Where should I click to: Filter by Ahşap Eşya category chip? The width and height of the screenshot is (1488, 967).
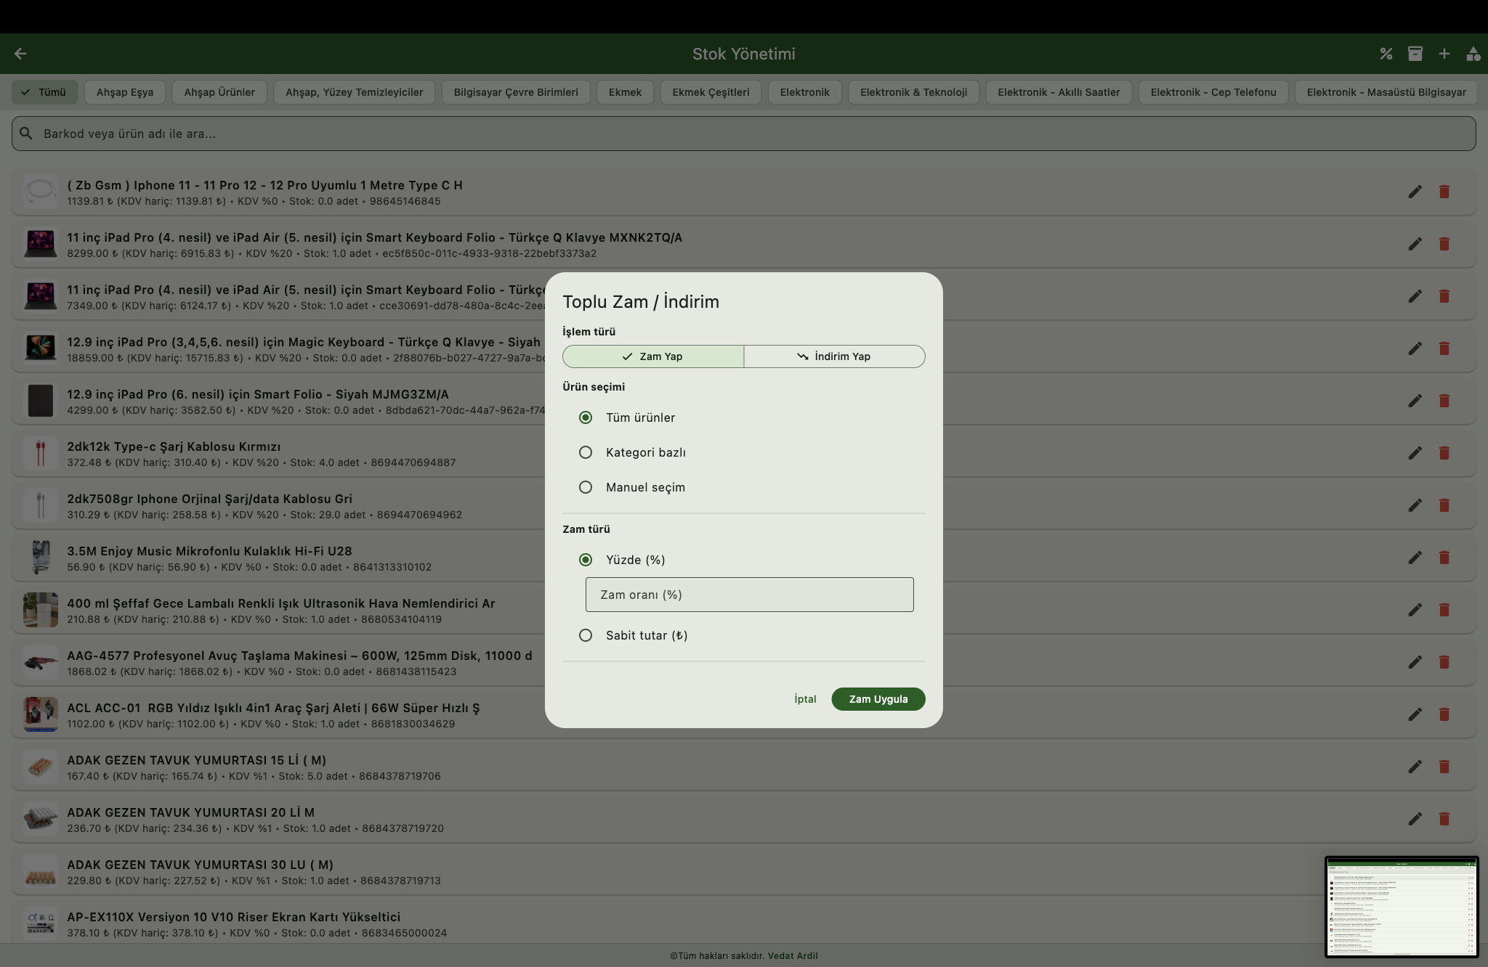[125, 92]
